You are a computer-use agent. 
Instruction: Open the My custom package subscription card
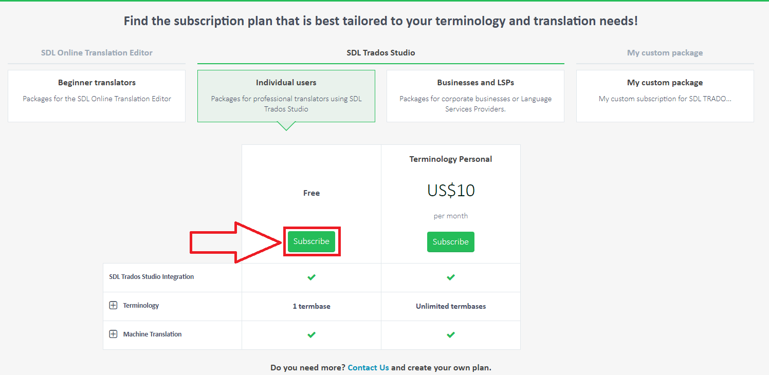pos(665,96)
